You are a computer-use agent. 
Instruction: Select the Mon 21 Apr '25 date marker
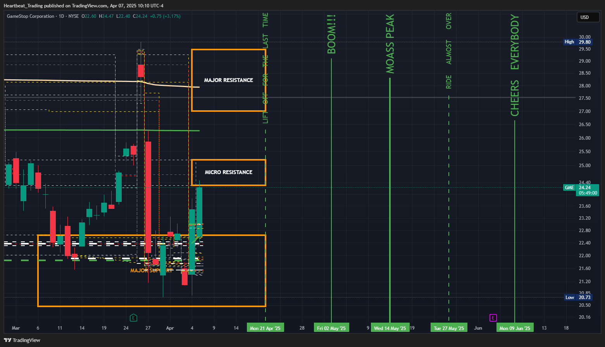click(265, 328)
